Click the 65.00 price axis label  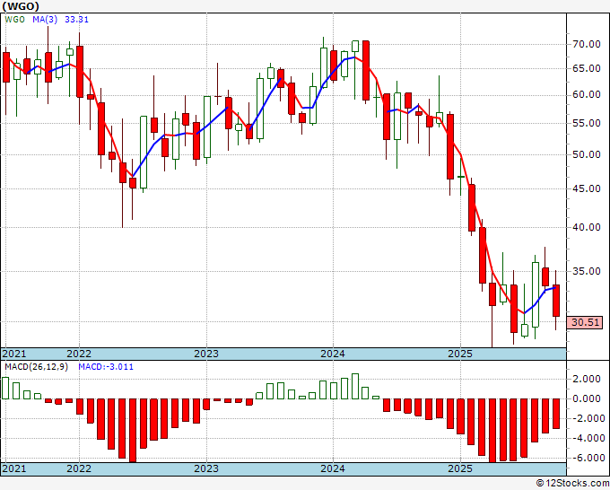click(x=587, y=68)
